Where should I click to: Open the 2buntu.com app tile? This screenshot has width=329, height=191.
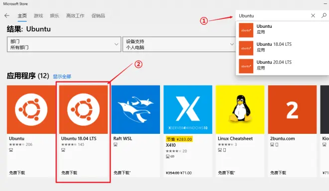(292, 109)
